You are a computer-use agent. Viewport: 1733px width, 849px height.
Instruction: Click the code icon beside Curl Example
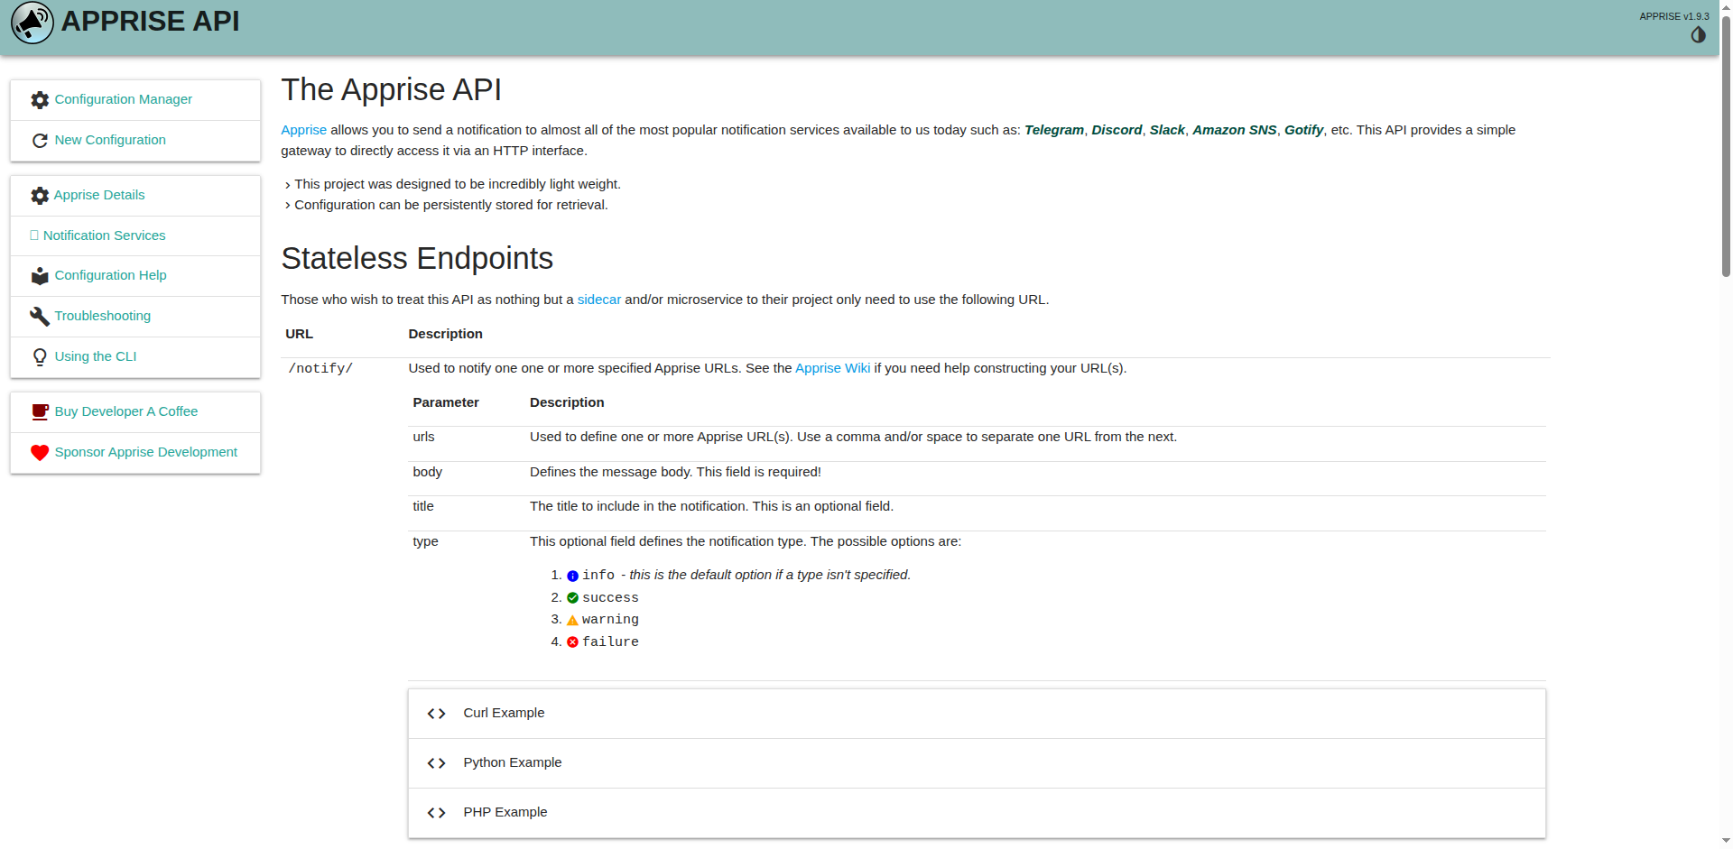pos(437,714)
